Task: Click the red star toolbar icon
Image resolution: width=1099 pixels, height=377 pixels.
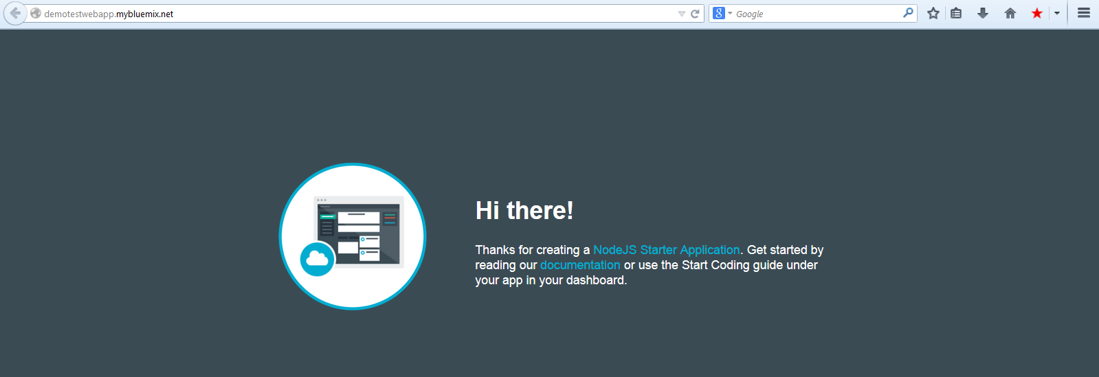Action: coord(1036,13)
